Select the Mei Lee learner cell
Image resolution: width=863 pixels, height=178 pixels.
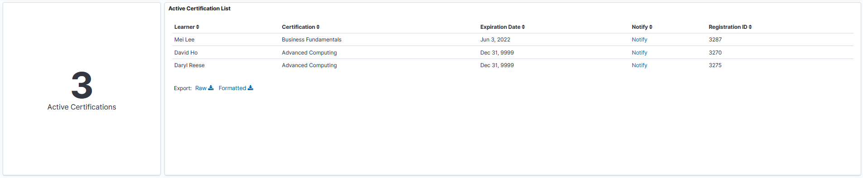184,40
